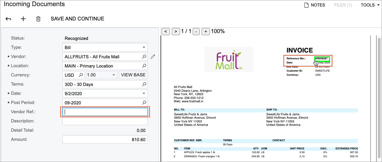Focus the Vendor Ref. input field
Viewport: 382px width, 162px height.
(x=105, y=112)
